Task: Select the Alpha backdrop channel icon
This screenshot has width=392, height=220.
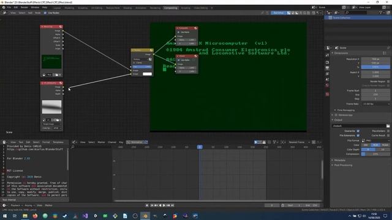Action: (x=296, y=13)
